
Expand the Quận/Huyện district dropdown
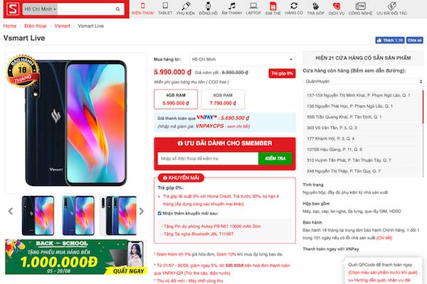coord(363,82)
